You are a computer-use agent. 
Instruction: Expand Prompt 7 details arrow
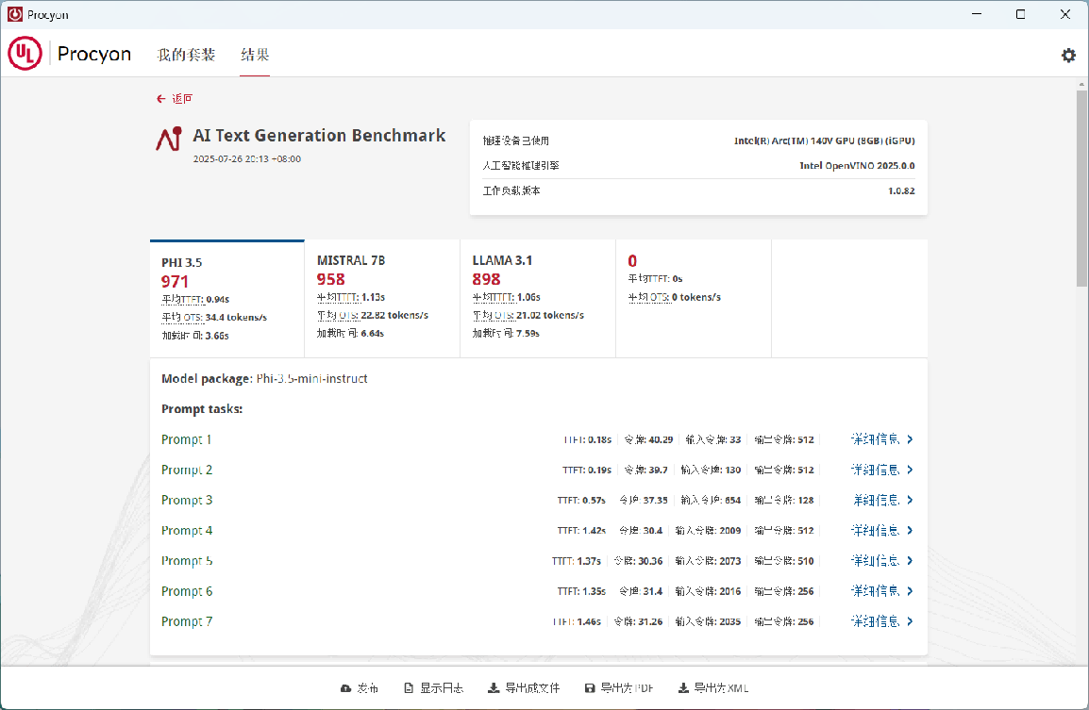[910, 621]
